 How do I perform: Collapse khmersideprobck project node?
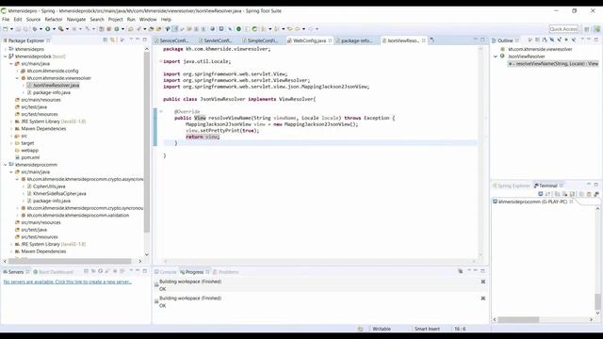point(6,56)
